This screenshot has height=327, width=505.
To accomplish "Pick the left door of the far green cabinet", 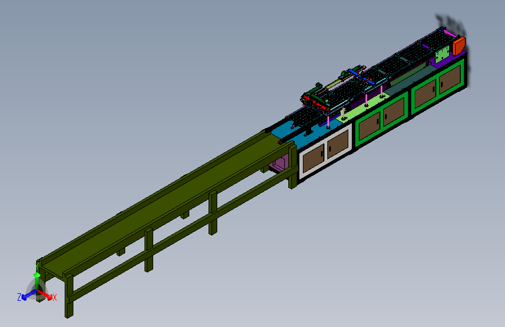I will [425, 93].
